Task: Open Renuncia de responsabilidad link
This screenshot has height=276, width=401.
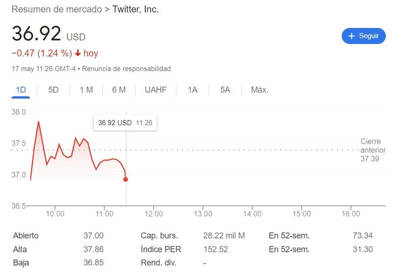Action: point(126,69)
